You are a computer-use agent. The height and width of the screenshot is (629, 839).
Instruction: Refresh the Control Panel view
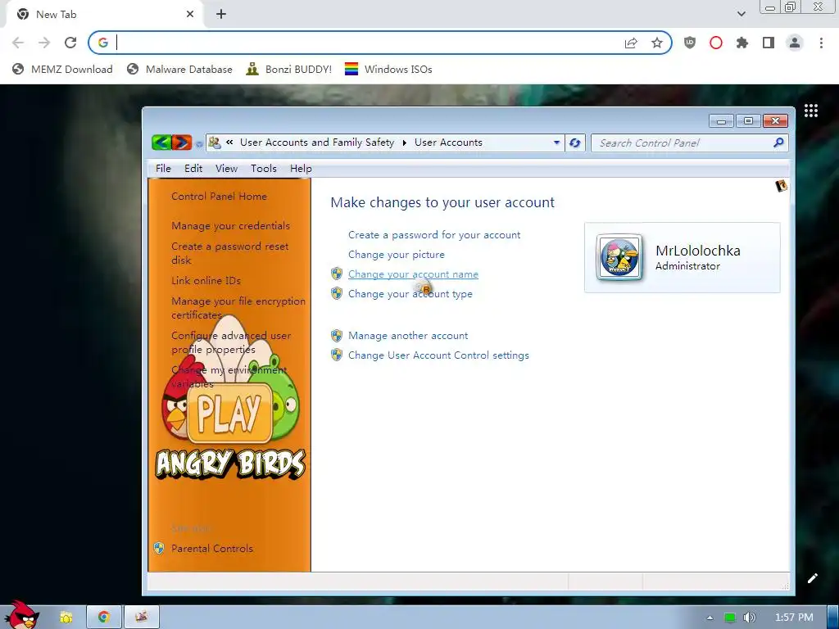point(575,143)
